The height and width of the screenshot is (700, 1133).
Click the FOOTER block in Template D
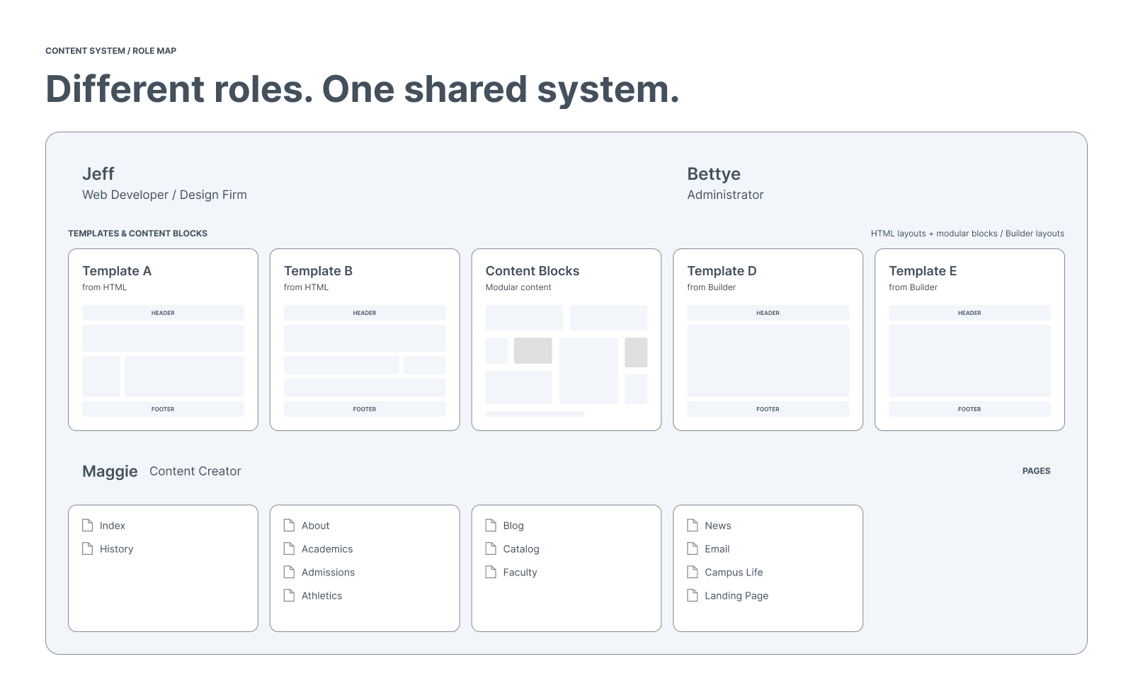768,409
